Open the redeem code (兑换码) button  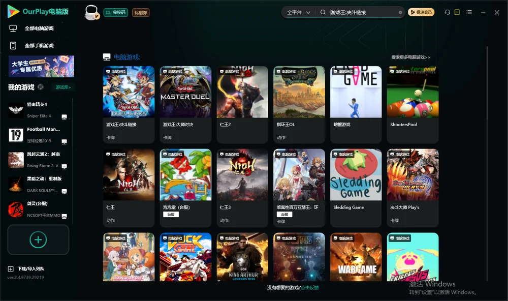point(116,12)
